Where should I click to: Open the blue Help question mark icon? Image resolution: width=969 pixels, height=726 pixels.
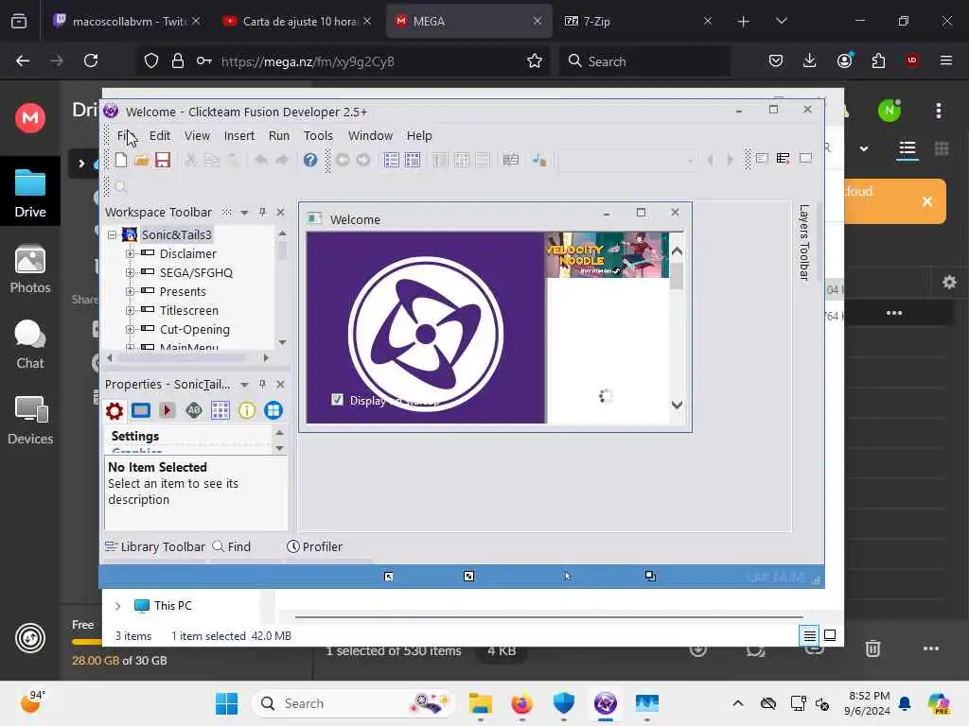coord(310,160)
